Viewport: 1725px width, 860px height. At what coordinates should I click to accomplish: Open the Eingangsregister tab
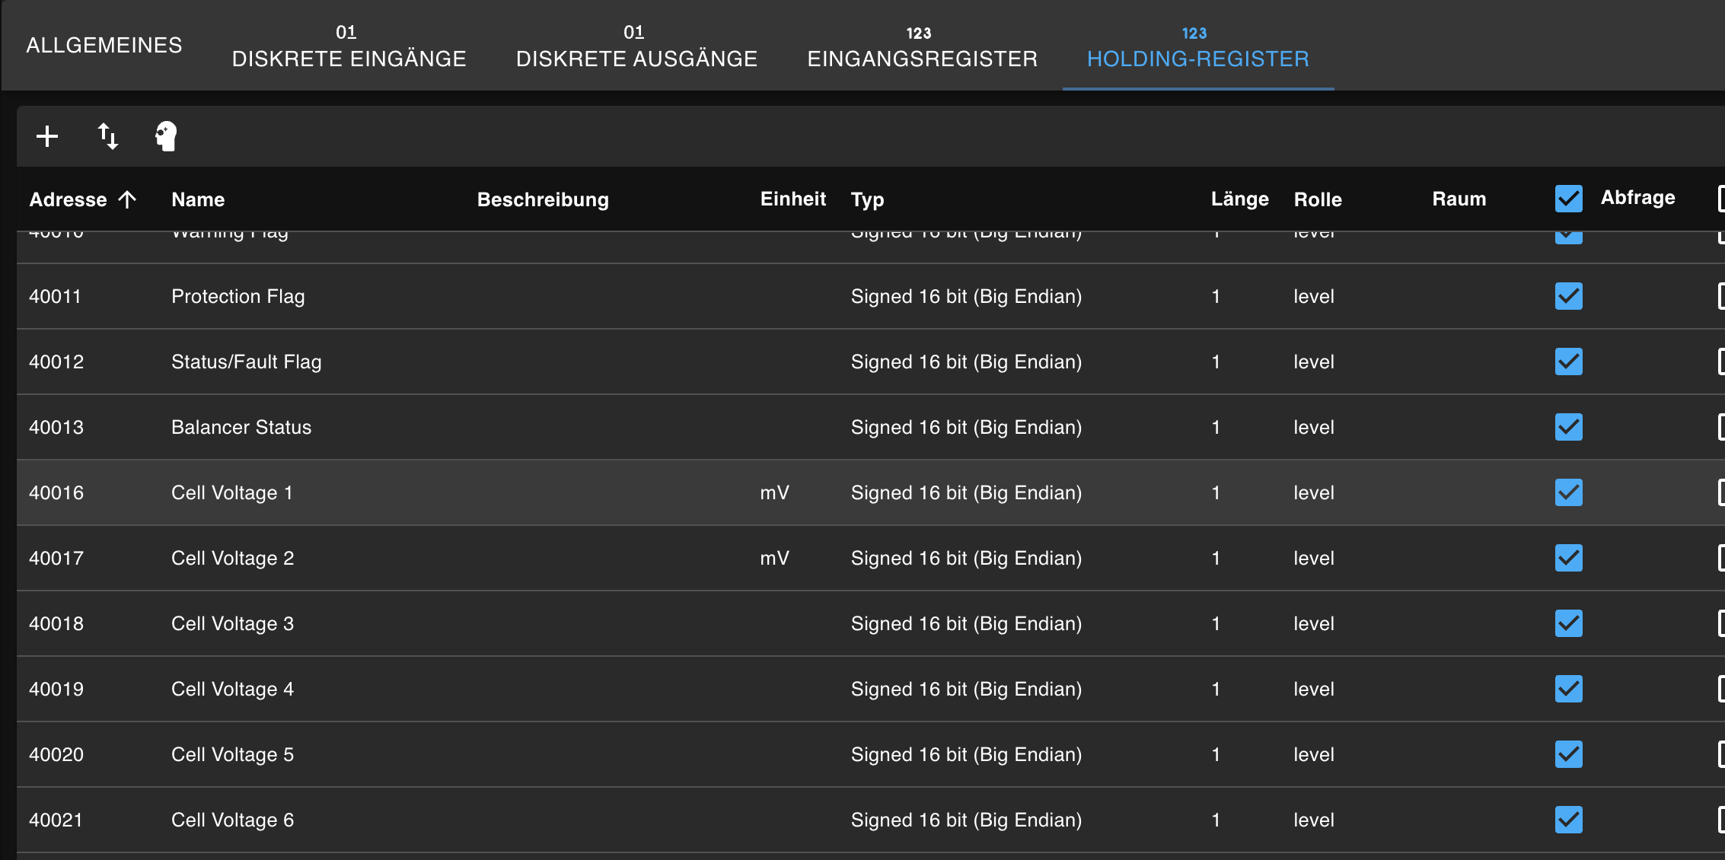click(922, 47)
